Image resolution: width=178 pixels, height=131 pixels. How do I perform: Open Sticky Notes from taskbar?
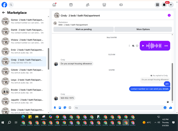(30, 117)
